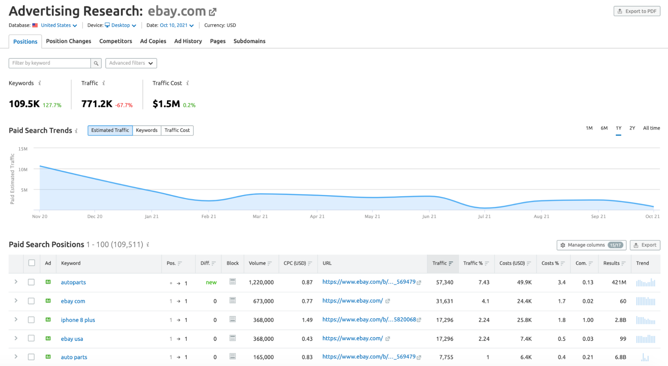
Task: Click the external link icon beside ebay.com
Action: 213,12
